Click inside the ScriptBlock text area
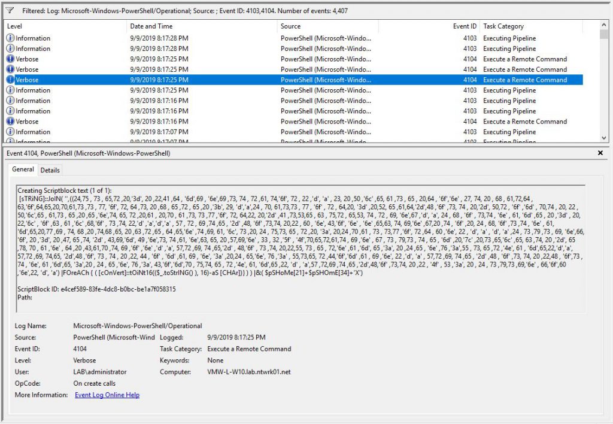 tap(299, 240)
